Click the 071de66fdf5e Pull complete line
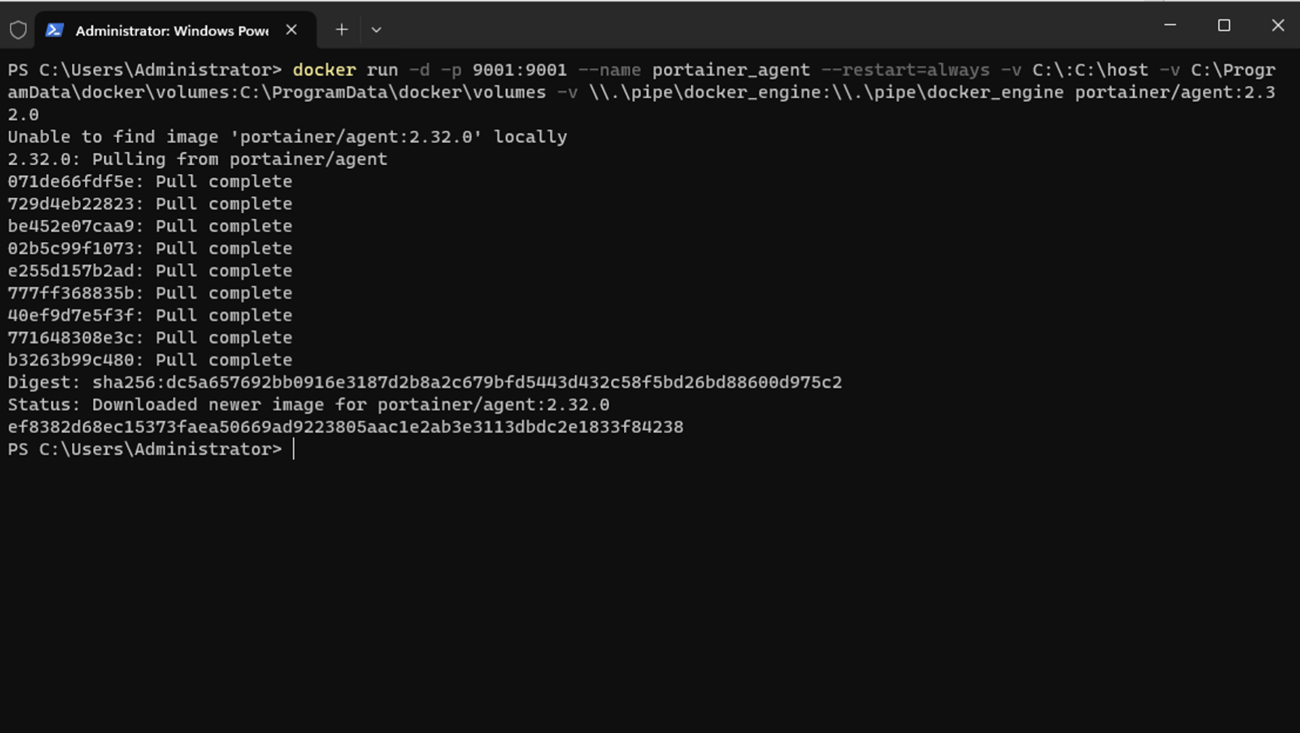The width and height of the screenshot is (1300, 733). [x=150, y=181]
